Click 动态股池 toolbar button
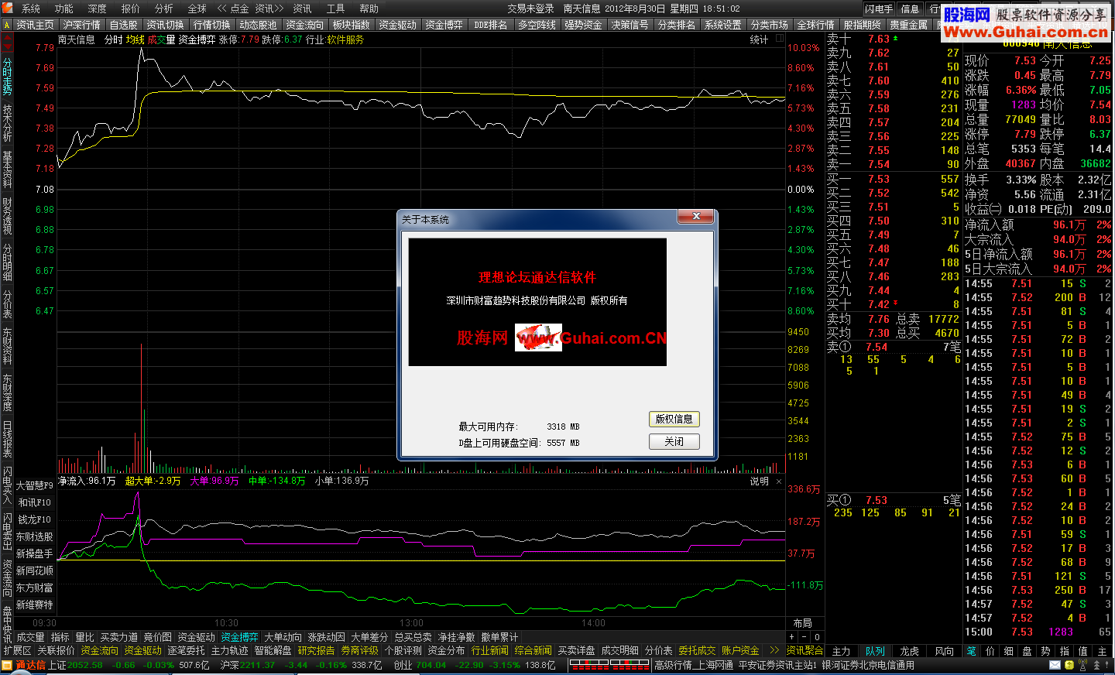Screen dimensions: 1115x675 (258, 25)
